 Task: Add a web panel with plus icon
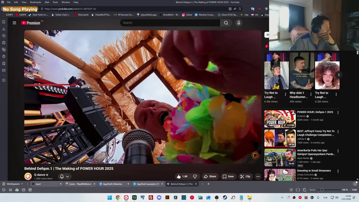(4, 80)
